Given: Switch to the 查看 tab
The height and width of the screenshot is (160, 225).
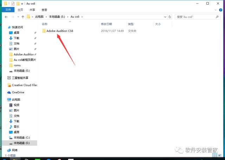Looking at the screenshot, I should click(x=44, y=10).
